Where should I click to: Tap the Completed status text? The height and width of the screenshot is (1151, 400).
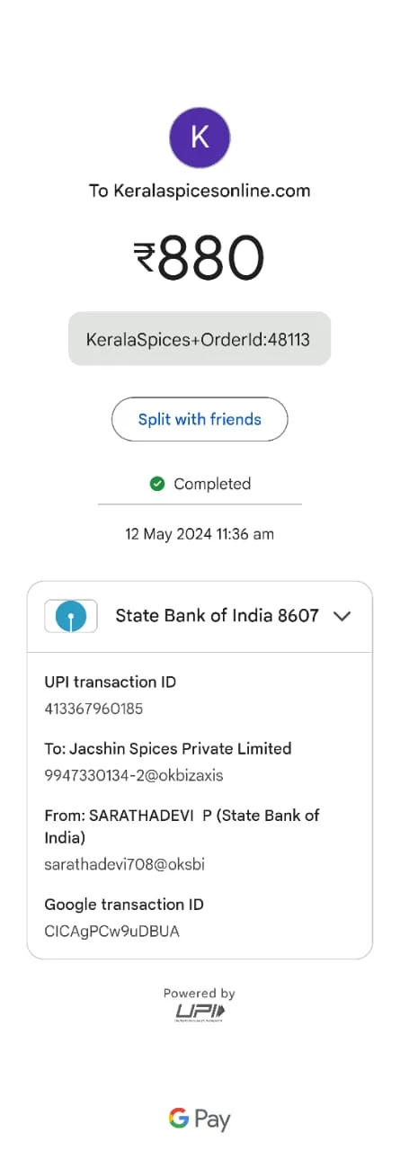coord(212,484)
